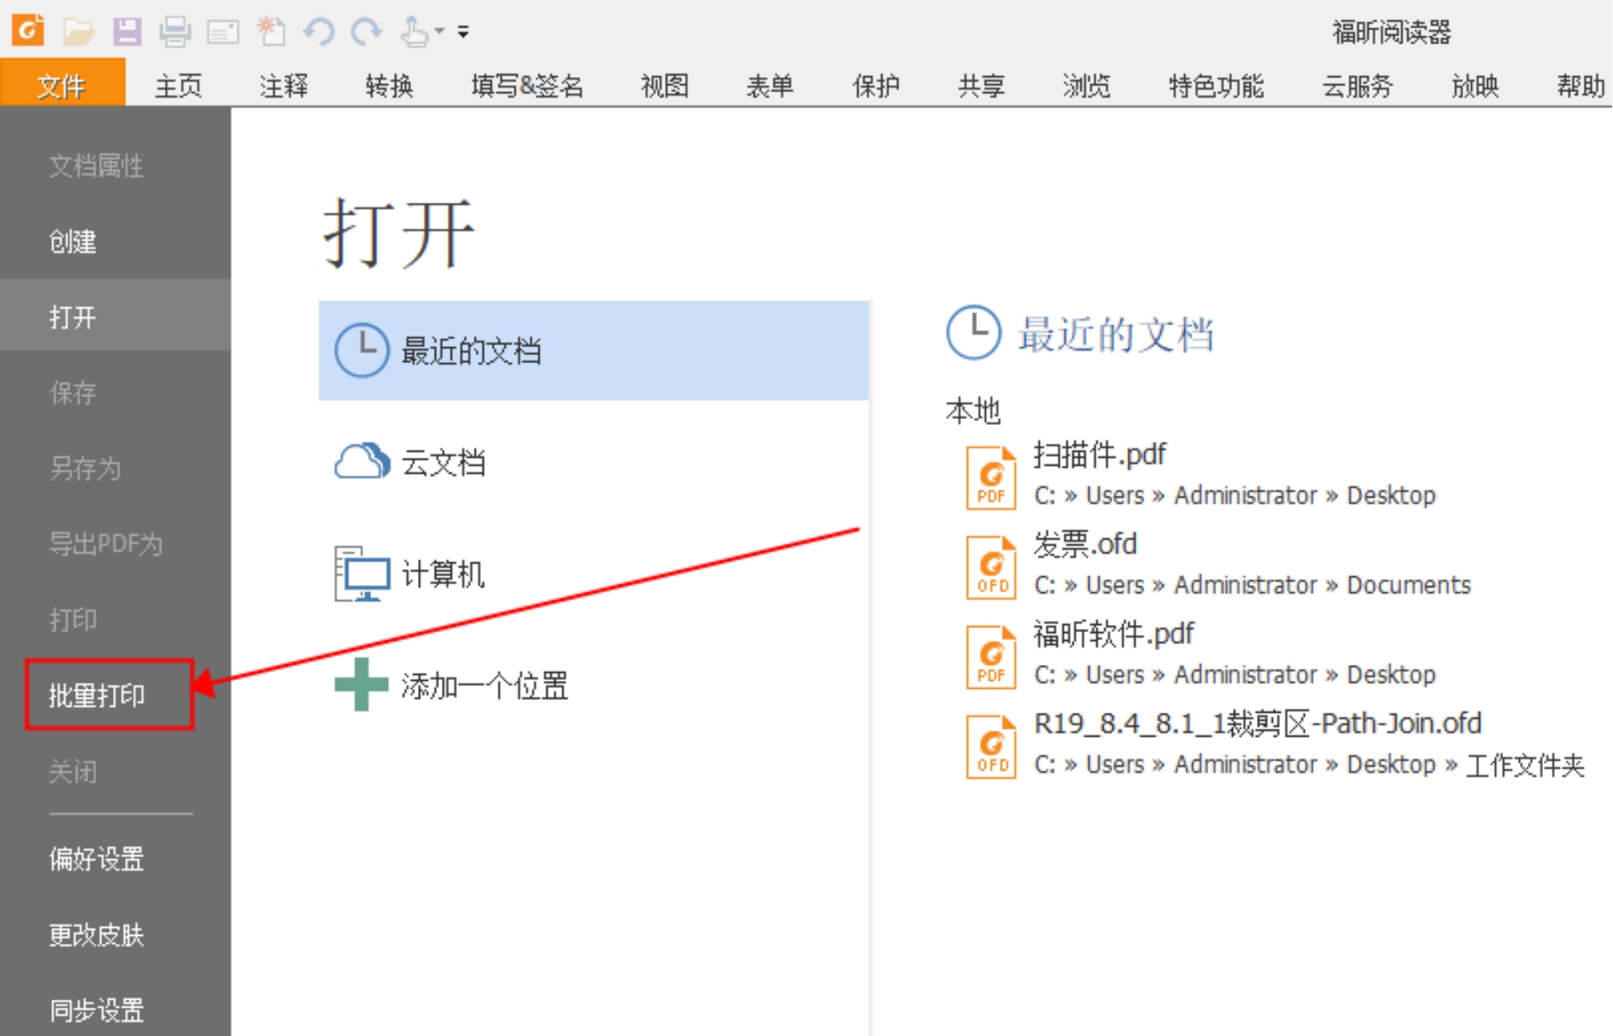Click the computer monitor icon for 计算机
The image size is (1613, 1036).
(361, 574)
